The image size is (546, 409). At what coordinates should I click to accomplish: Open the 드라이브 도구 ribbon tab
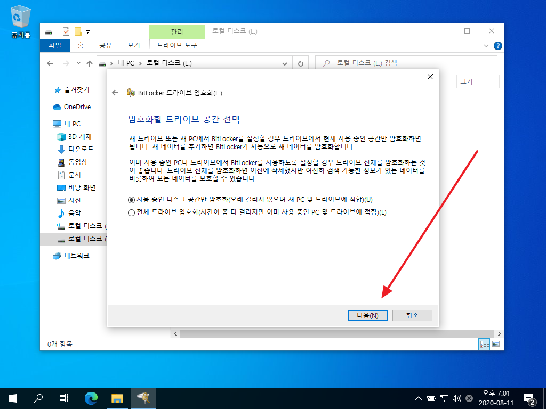[177, 45]
